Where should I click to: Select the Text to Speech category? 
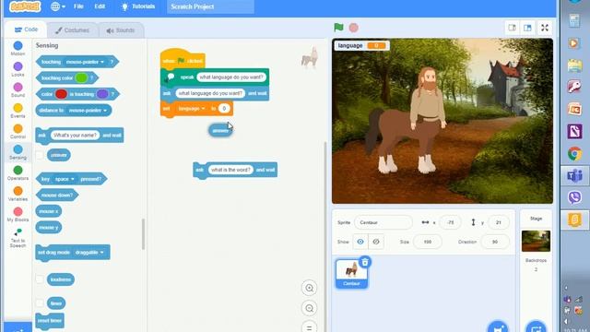pyautogui.click(x=18, y=238)
